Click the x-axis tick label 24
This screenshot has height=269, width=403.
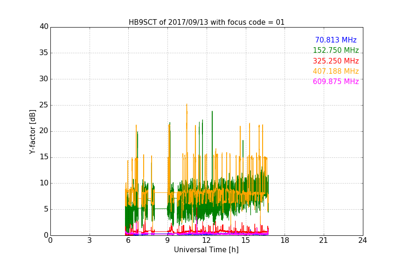coord(363,241)
